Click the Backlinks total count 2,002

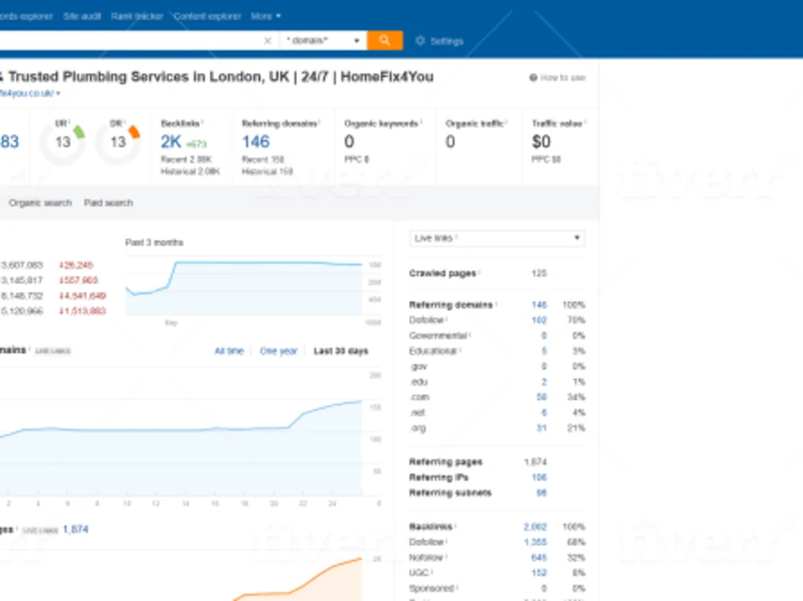pyautogui.click(x=535, y=526)
